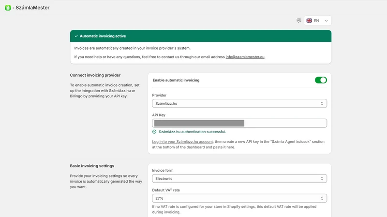Click the Számlázz.hu authentication successful message
Screen dimensions: 387x217
(x=192, y=132)
